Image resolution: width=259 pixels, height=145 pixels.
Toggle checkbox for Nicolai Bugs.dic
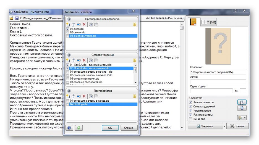[x=67, y=104]
